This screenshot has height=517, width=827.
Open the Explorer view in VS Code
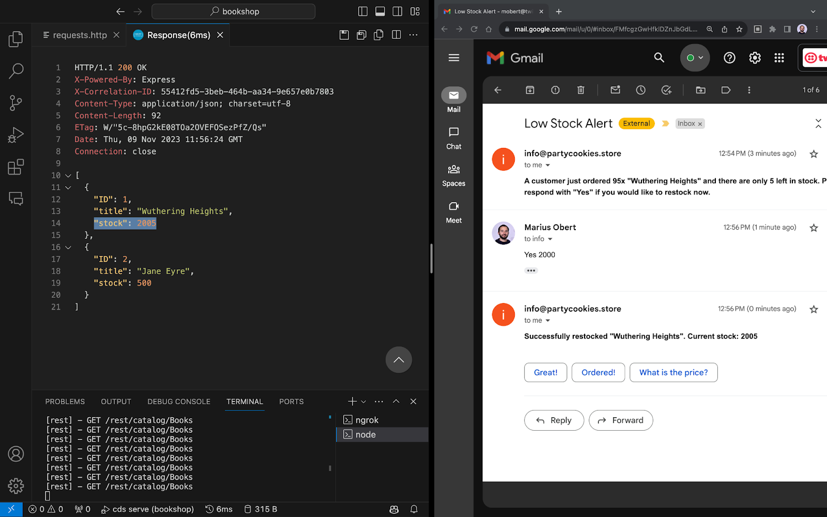point(16,39)
